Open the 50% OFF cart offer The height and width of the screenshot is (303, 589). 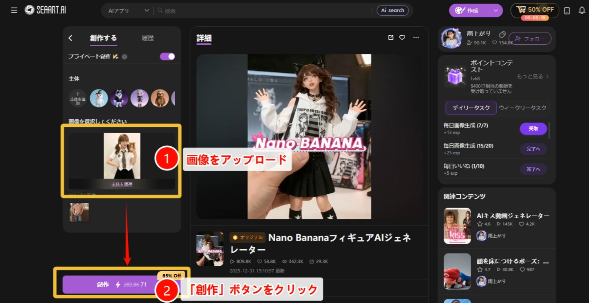point(534,10)
